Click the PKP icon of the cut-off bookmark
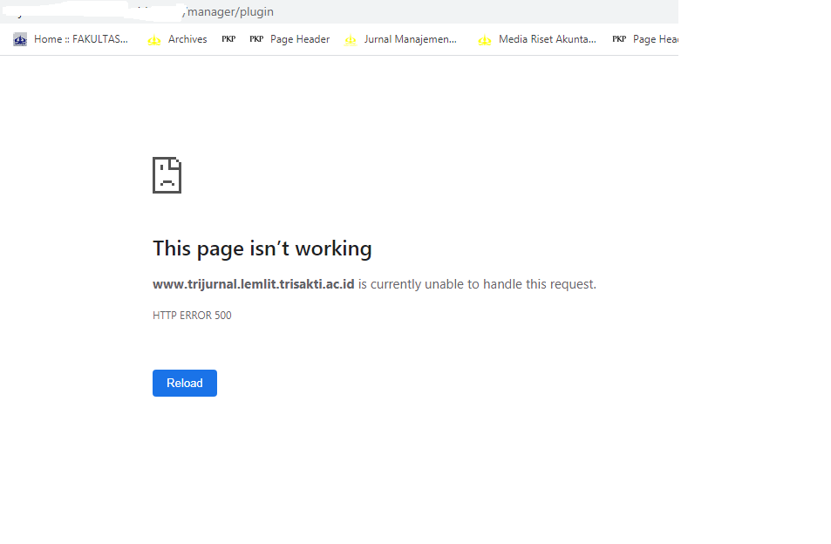831x544 pixels. [619, 39]
